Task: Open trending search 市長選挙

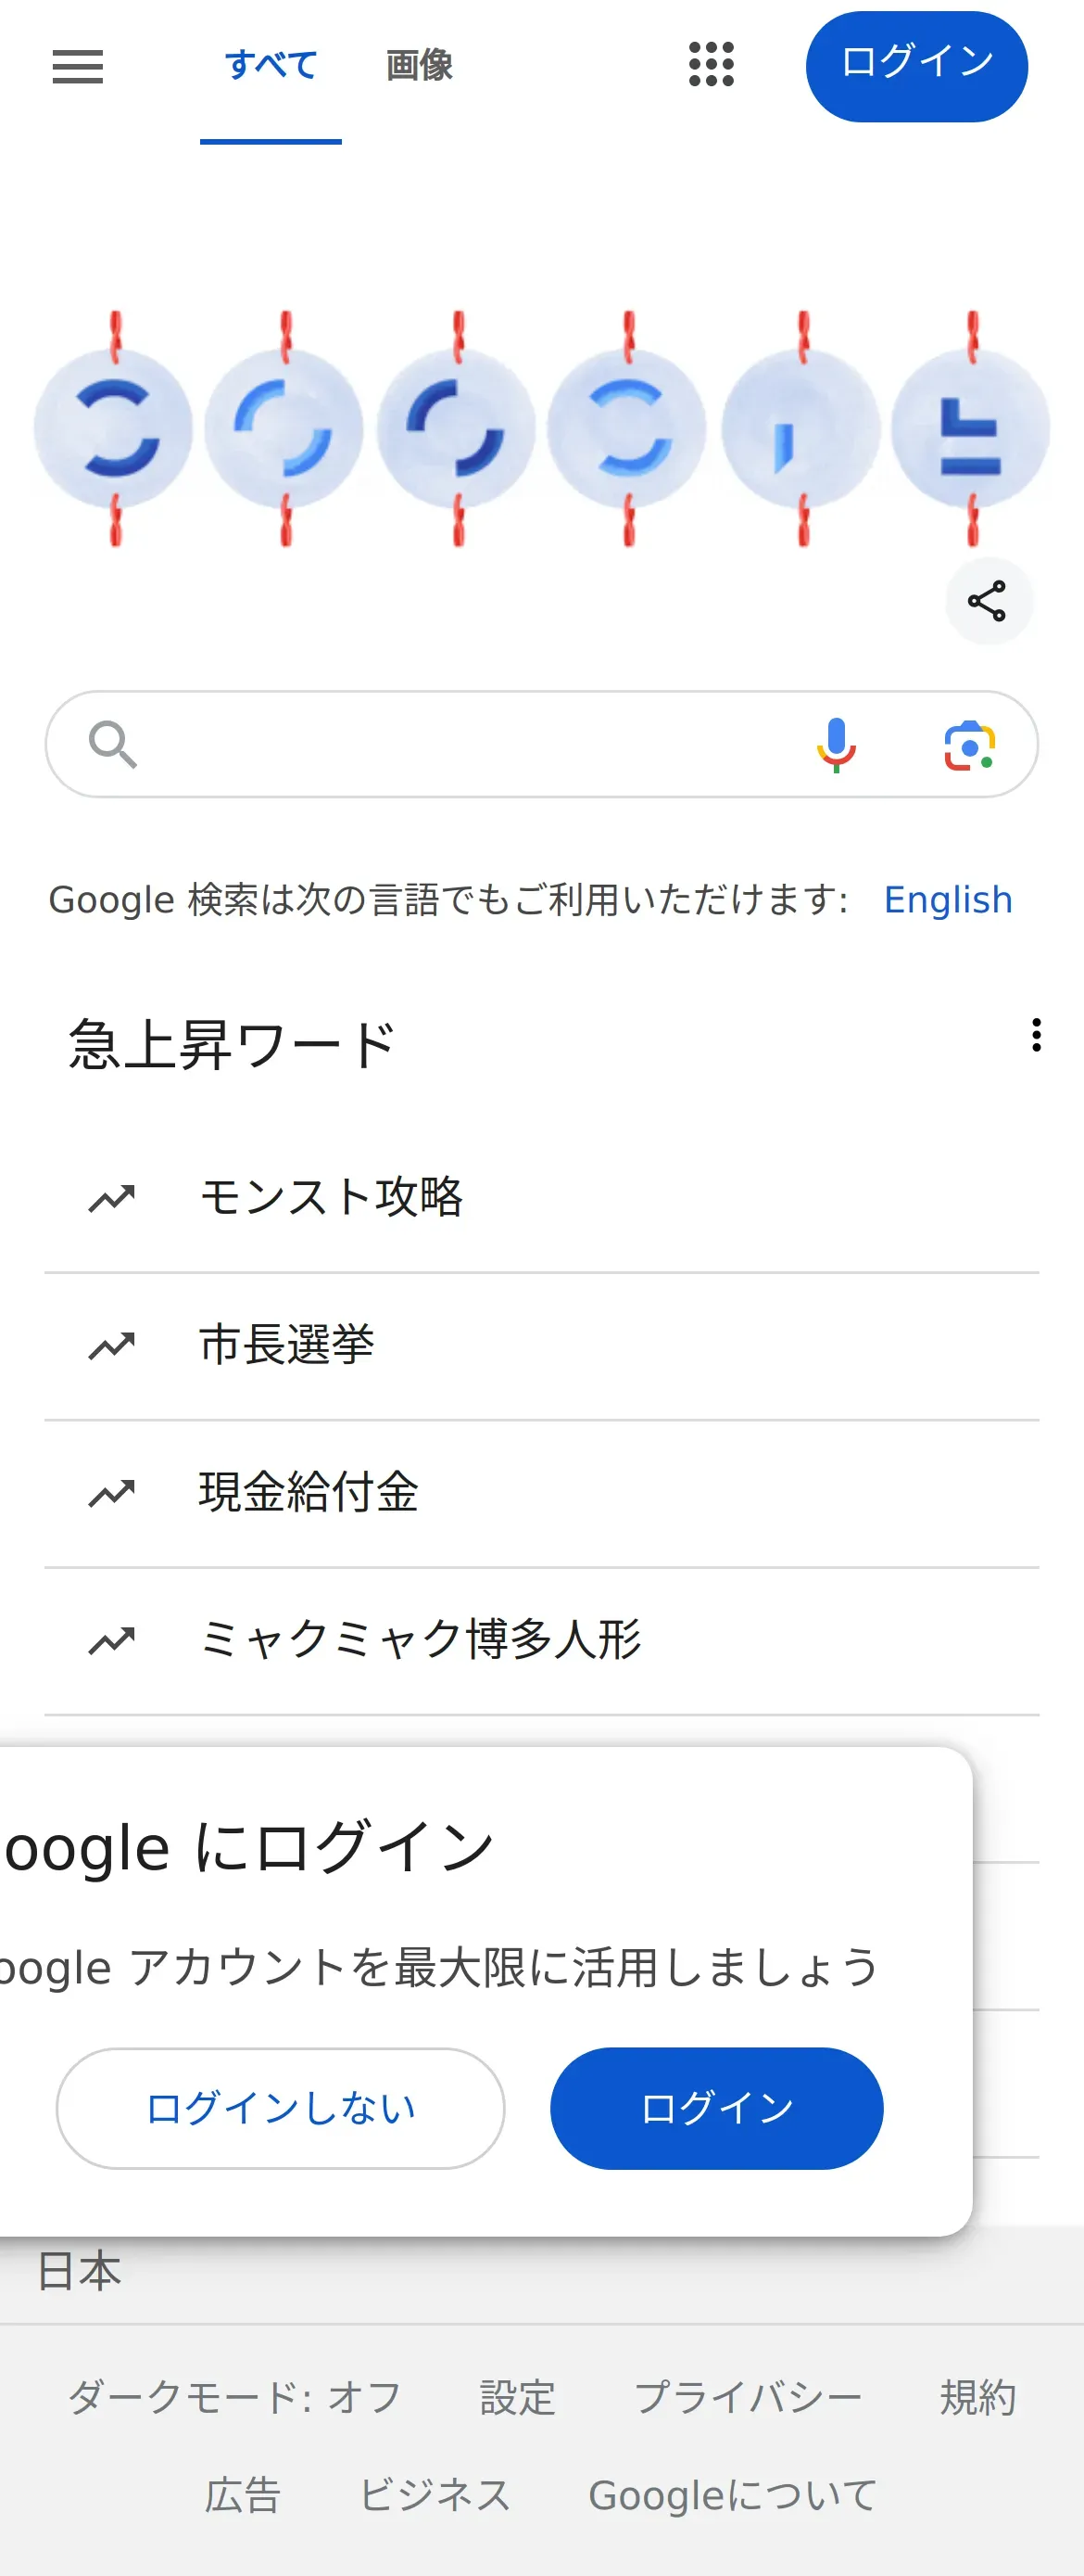Action: click(x=286, y=1345)
